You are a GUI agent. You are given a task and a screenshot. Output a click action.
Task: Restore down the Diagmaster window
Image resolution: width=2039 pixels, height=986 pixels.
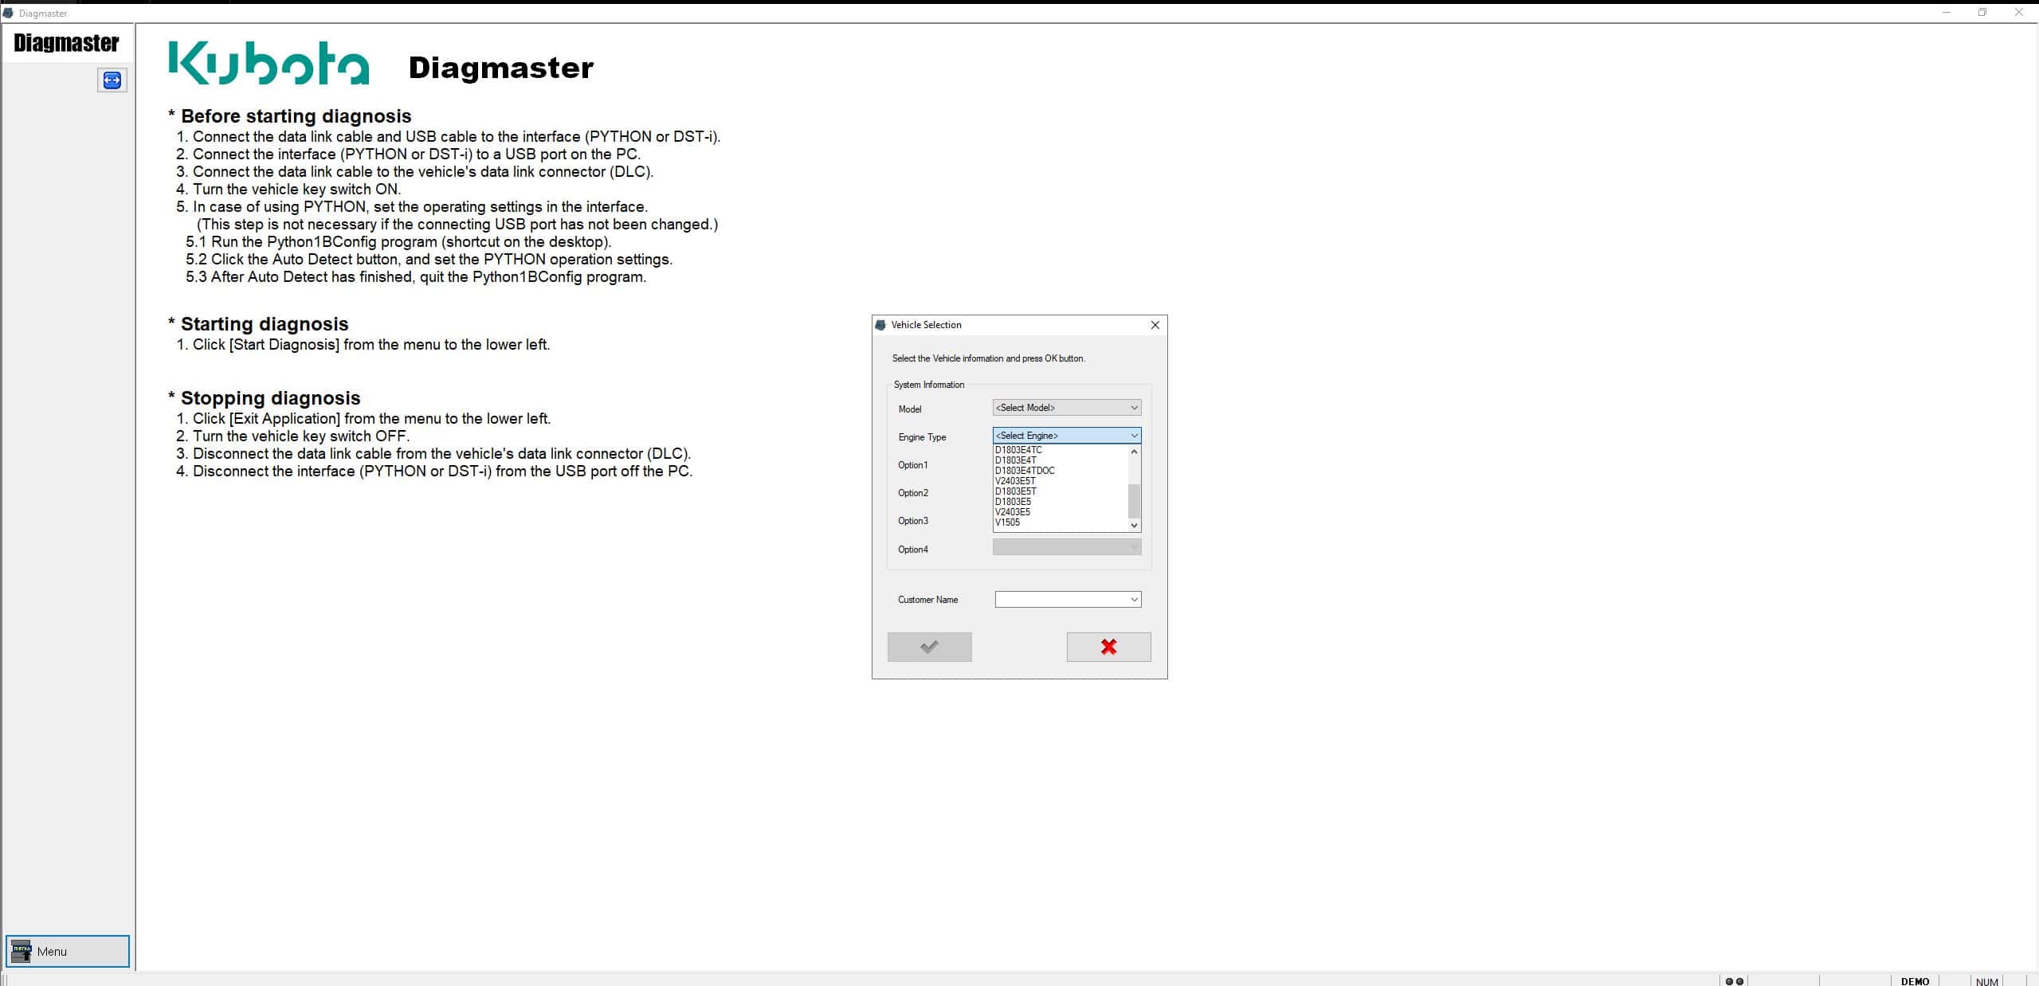click(1982, 13)
